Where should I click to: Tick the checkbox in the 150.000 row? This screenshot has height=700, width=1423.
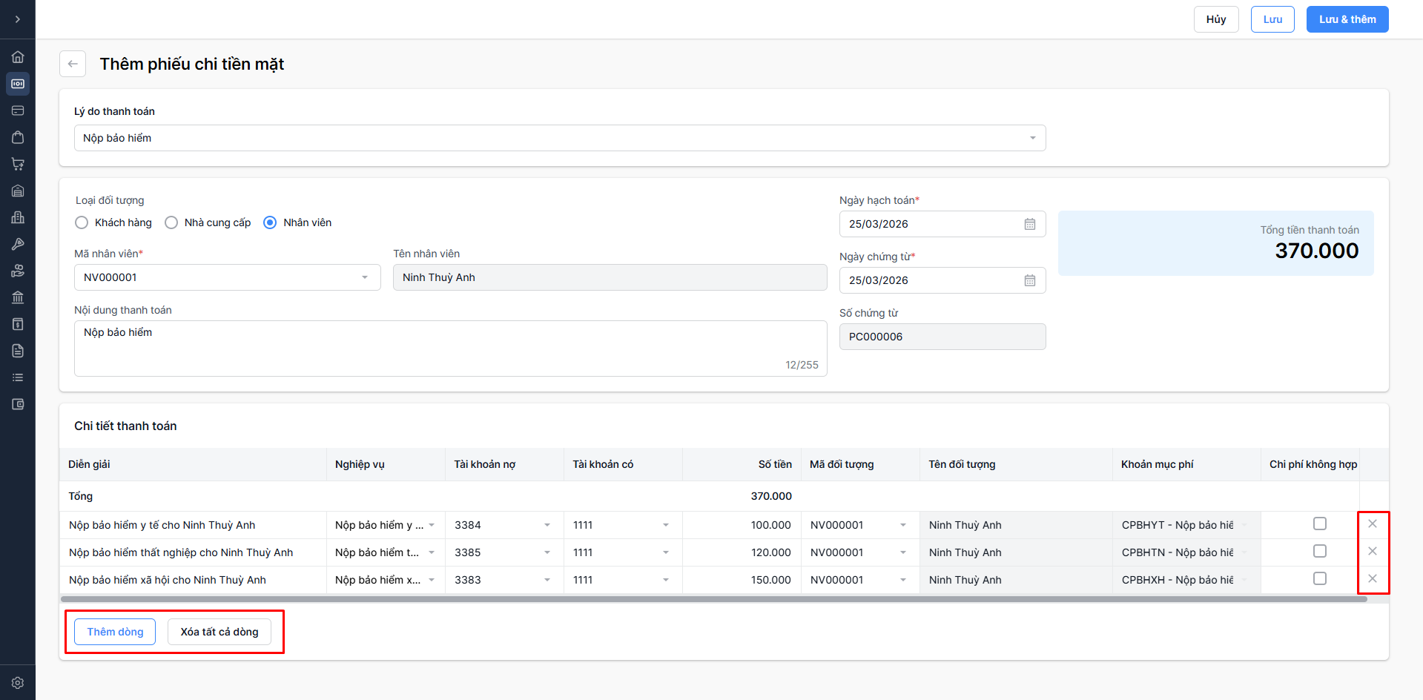click(x=1319, y=579)
